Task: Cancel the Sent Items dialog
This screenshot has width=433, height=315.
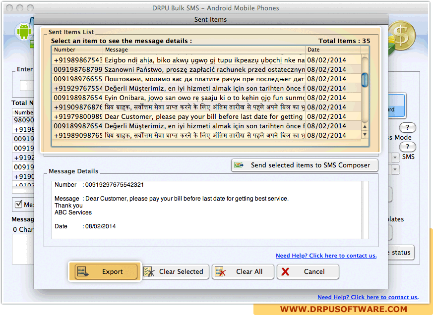Action: coord(308,272)
